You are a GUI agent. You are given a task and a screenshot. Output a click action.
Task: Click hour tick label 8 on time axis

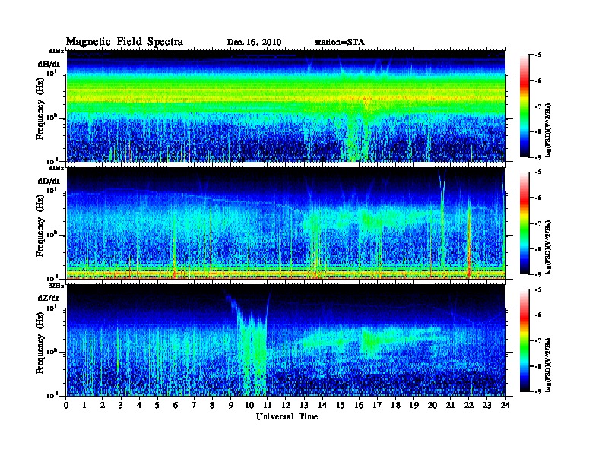(x=212, y=405)
